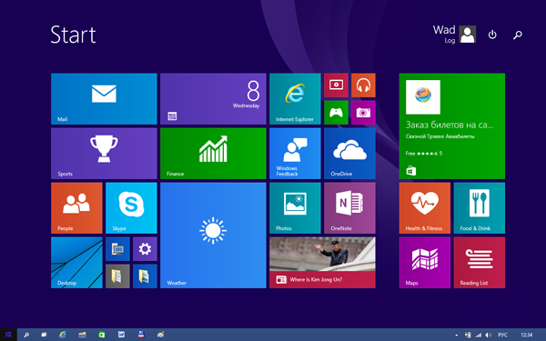Open the Reading List tile
Screen dimensions: 546x341
point(480,263)
